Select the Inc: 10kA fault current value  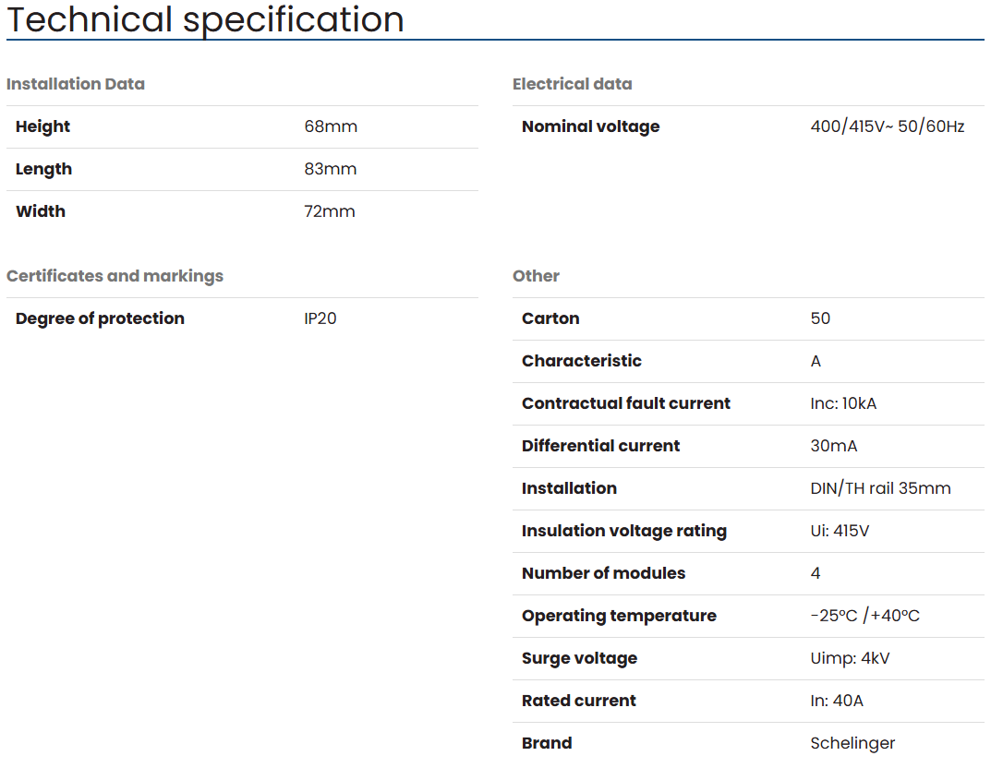[843, 403]
